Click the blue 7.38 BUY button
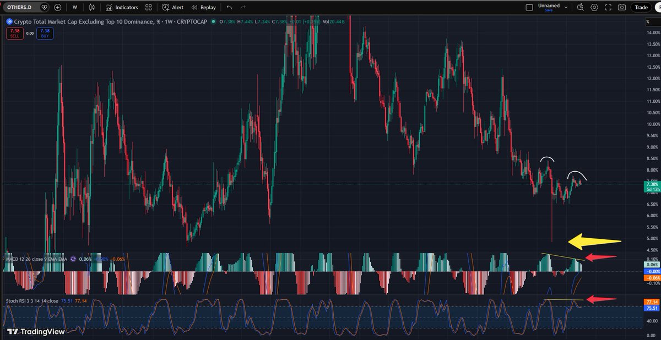 click(45, 33)
